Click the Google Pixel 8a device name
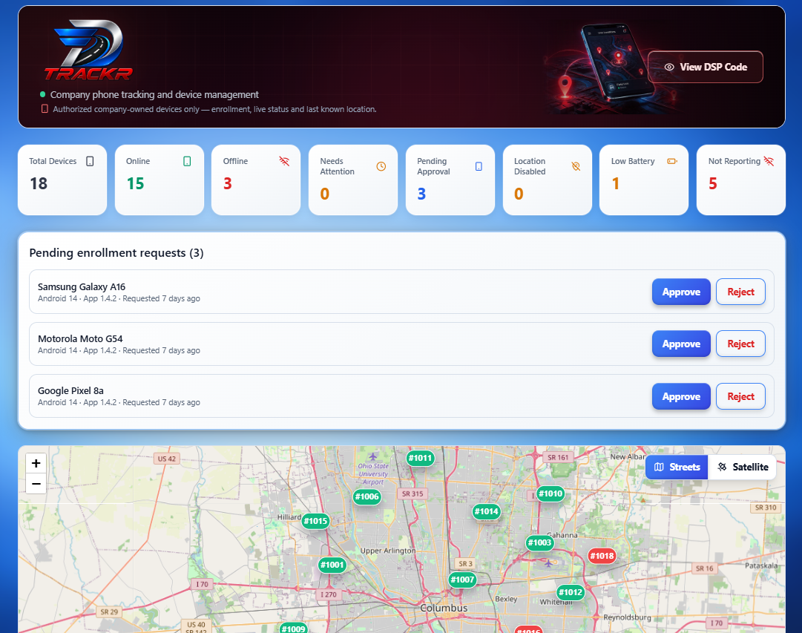 coord(70,391)
